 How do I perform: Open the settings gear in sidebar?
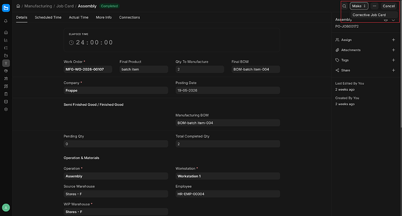coord(6,109)
